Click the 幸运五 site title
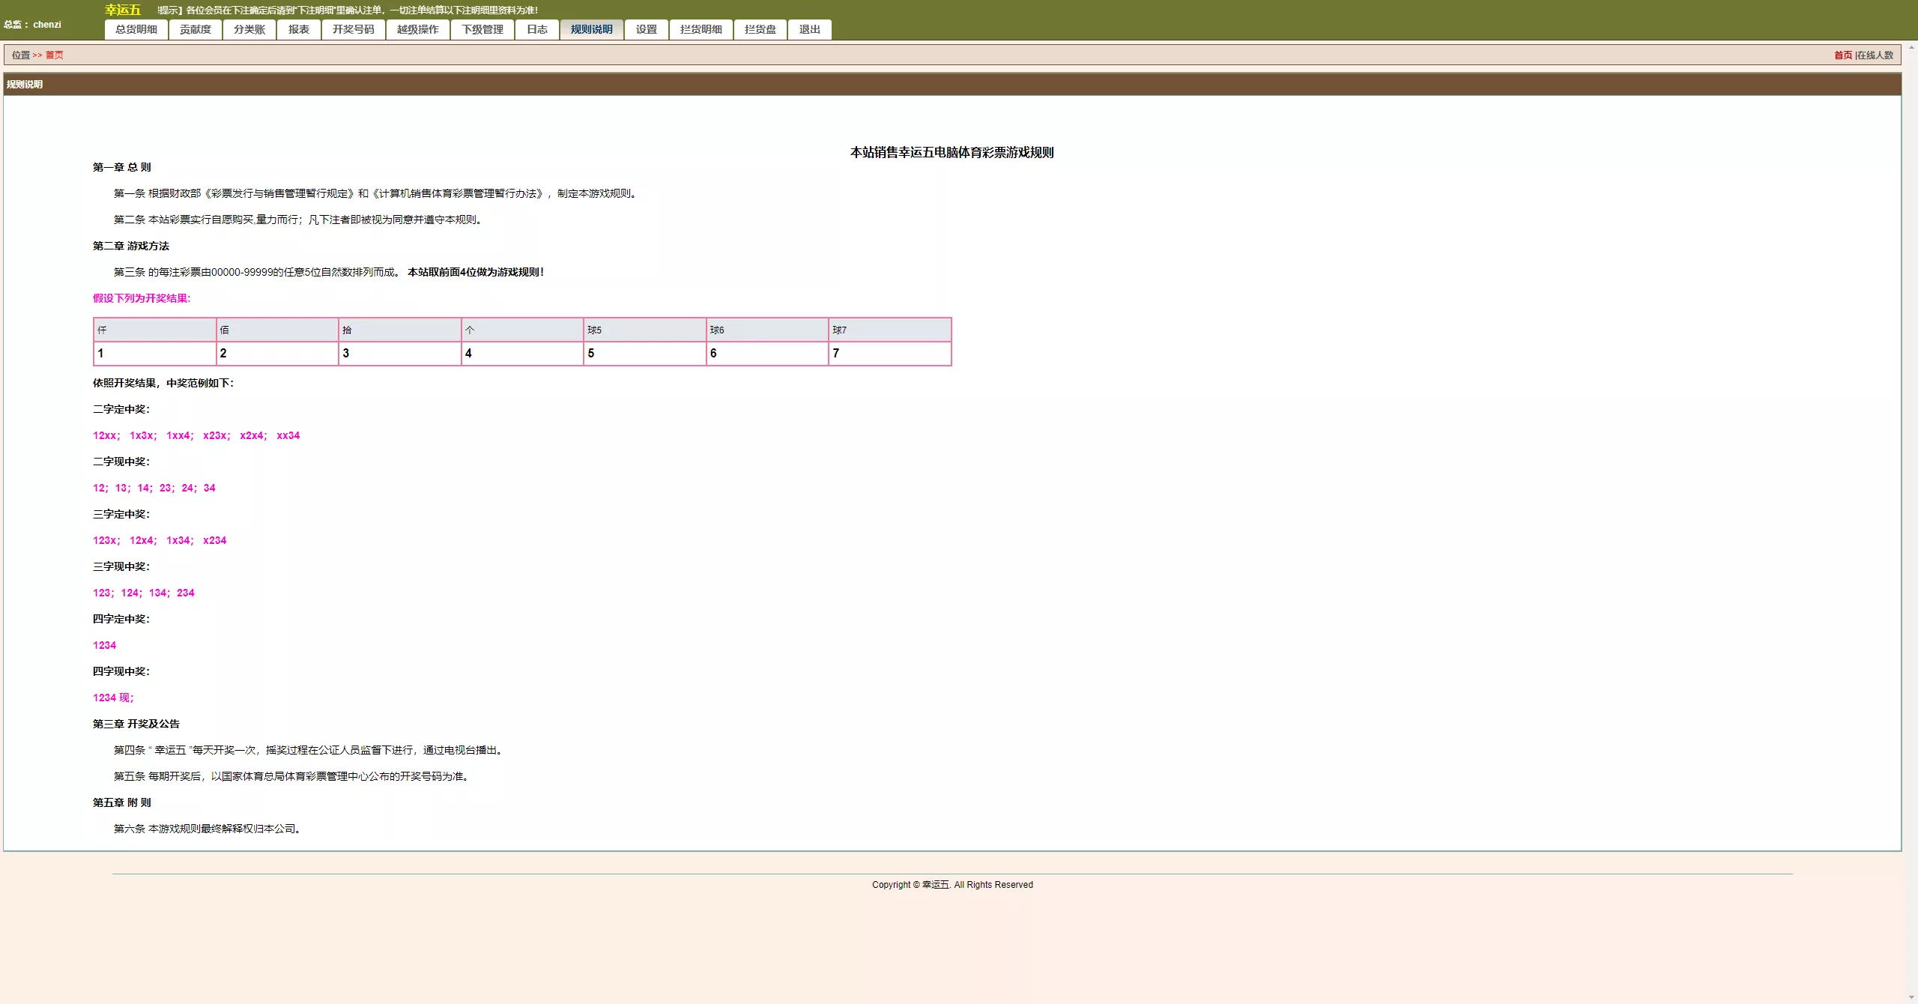The width and height of the screenshot is (1918, 1004). [x=123, y=10]
